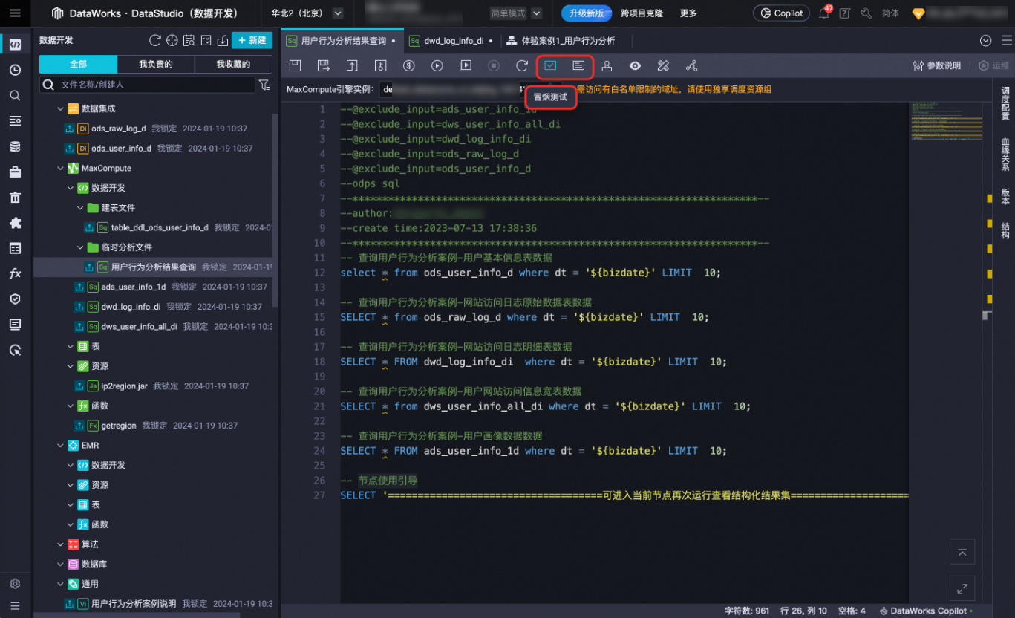
Task: Select the 全部 filter option
Action: [x=78, y=64]
